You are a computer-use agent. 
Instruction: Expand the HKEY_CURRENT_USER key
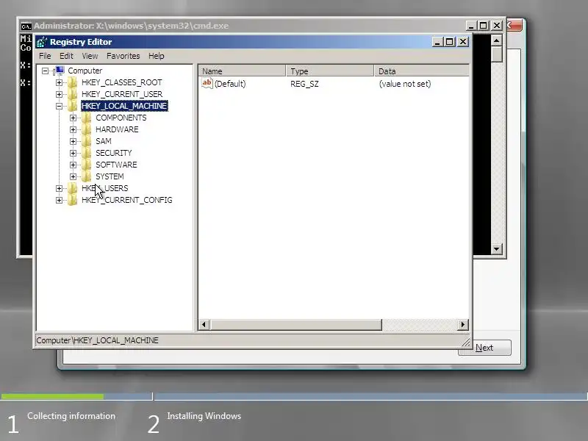click(x=60, y=94)
